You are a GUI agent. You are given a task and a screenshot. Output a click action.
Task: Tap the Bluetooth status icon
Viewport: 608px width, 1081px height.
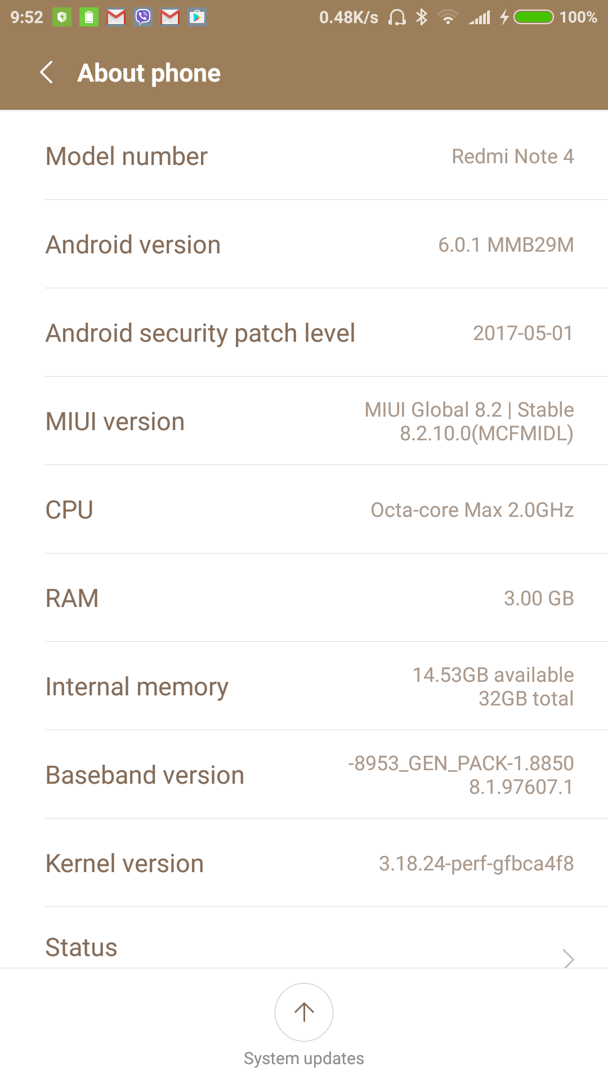tap(421, 17)
